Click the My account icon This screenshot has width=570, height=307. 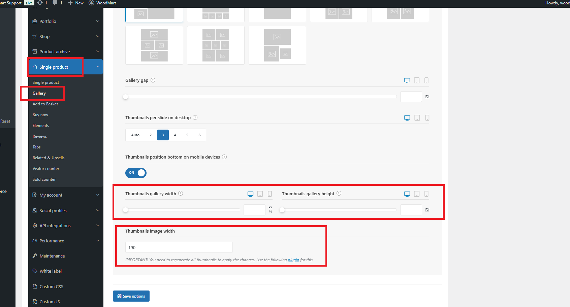35,195
